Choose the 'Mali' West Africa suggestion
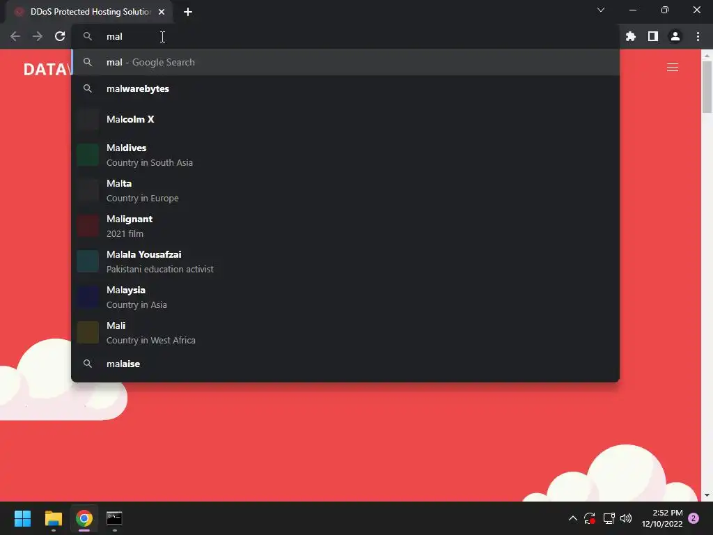713x535 pixels. tap(345, 332)
